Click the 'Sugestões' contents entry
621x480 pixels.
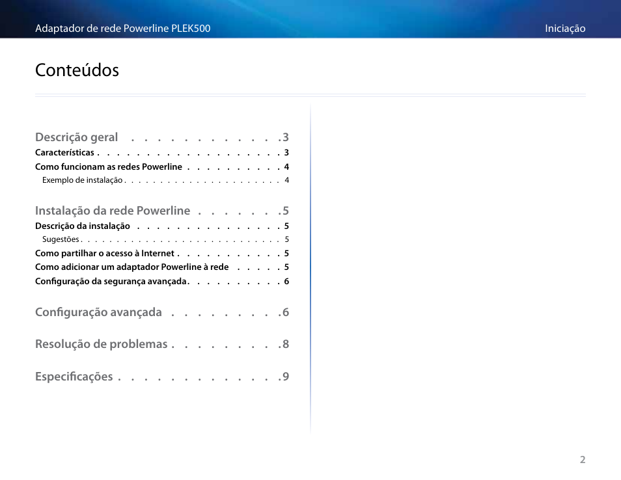point(165,239)
